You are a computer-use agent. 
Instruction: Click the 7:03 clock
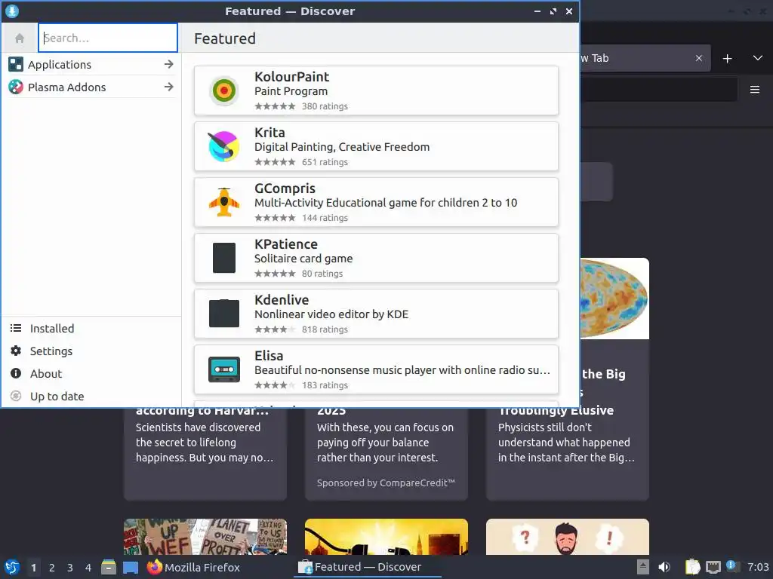(x=758, y=567)
